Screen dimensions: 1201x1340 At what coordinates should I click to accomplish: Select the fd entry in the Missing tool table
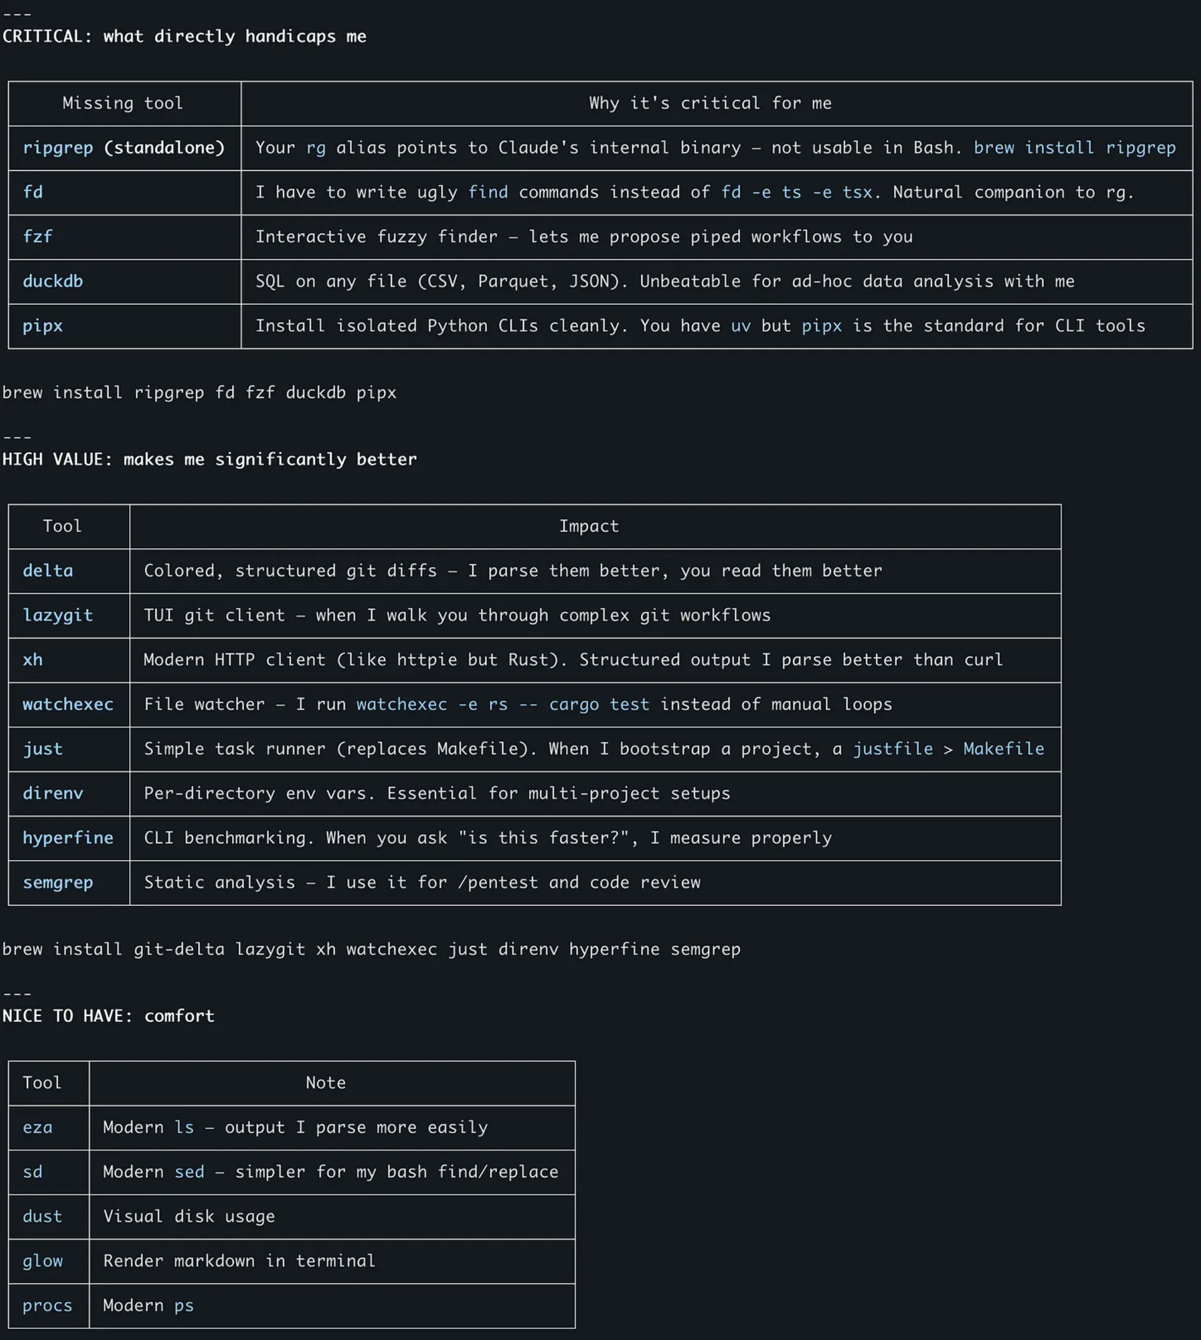pos(32,192)
